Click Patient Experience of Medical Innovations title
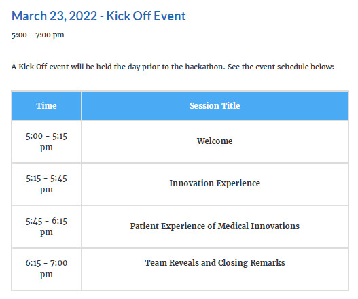358x299 pixels. coord(215,226)
